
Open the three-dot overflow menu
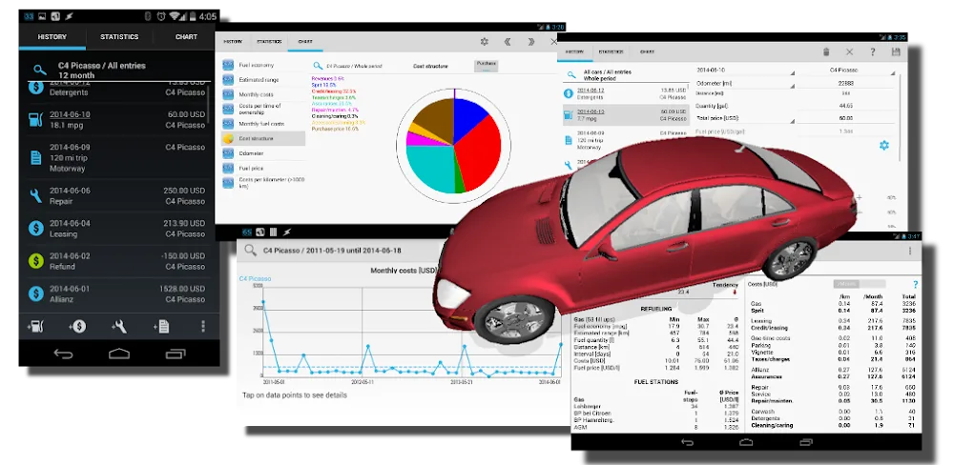[202, 327]
